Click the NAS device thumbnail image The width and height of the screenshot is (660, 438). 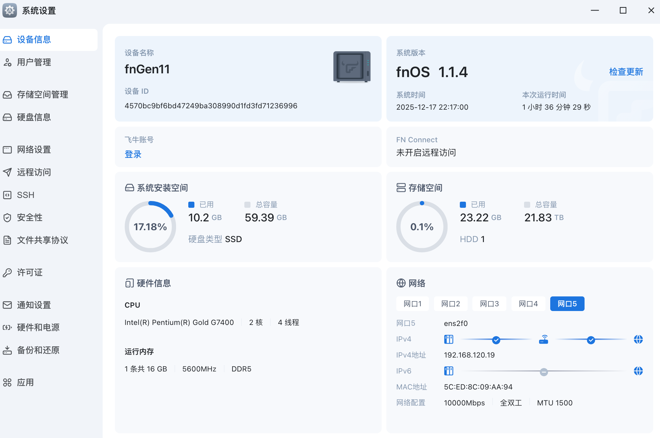point(352,67)
